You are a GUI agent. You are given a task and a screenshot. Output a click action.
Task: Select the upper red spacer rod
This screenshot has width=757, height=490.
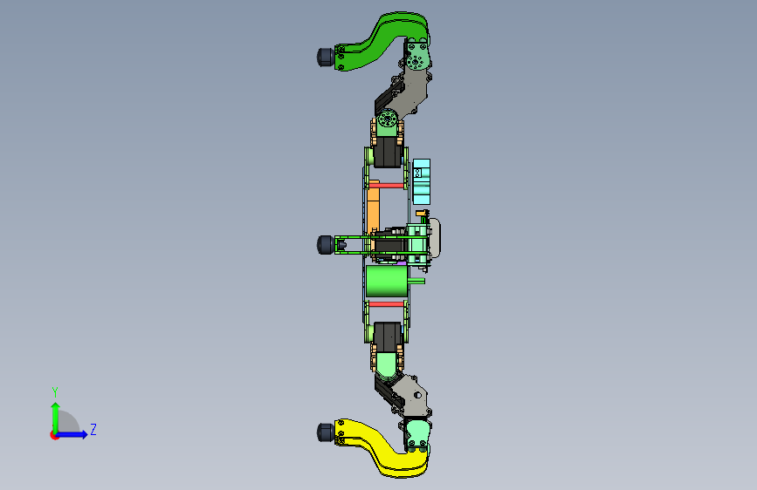[x=387, y=185]
